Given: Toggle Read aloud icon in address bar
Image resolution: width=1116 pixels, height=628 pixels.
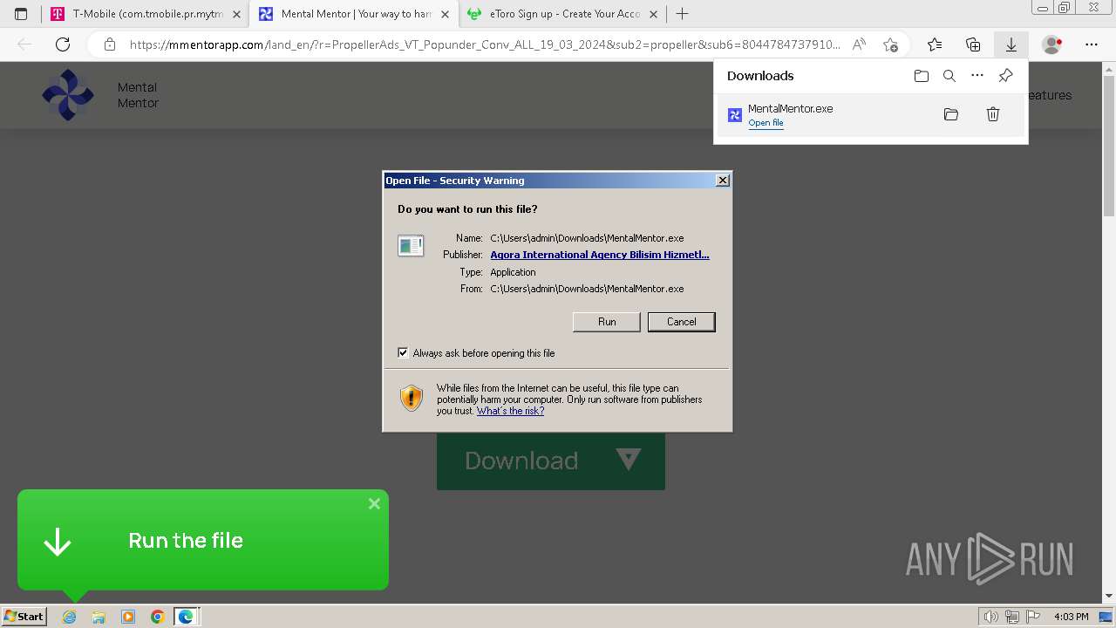Looking at the screenshot, I should 859,44.
